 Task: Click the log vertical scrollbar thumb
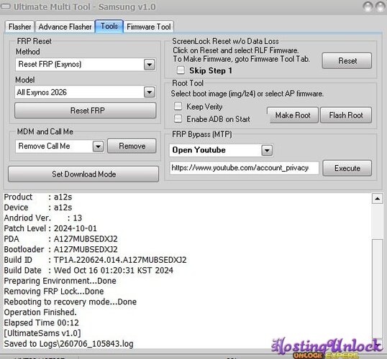click(x=378, y=289)
